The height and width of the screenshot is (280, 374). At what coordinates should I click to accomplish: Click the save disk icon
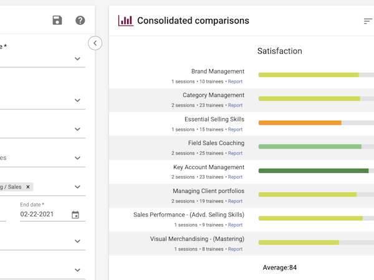tap(57, 21)
